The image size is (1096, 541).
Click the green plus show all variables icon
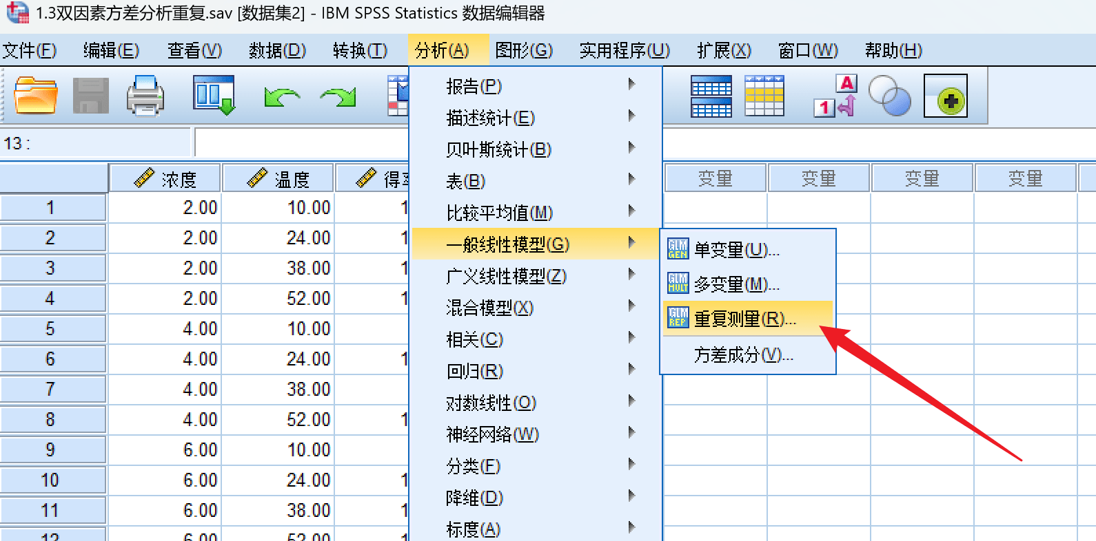point(946,96)
